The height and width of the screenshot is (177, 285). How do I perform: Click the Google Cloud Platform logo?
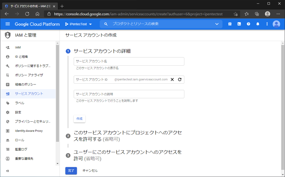point(37,24)
